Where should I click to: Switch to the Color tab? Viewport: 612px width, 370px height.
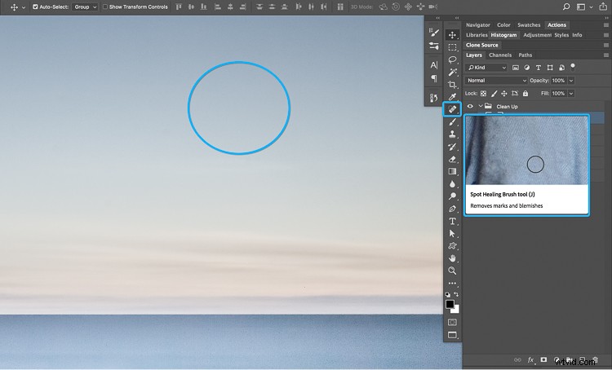click(503, 24)
